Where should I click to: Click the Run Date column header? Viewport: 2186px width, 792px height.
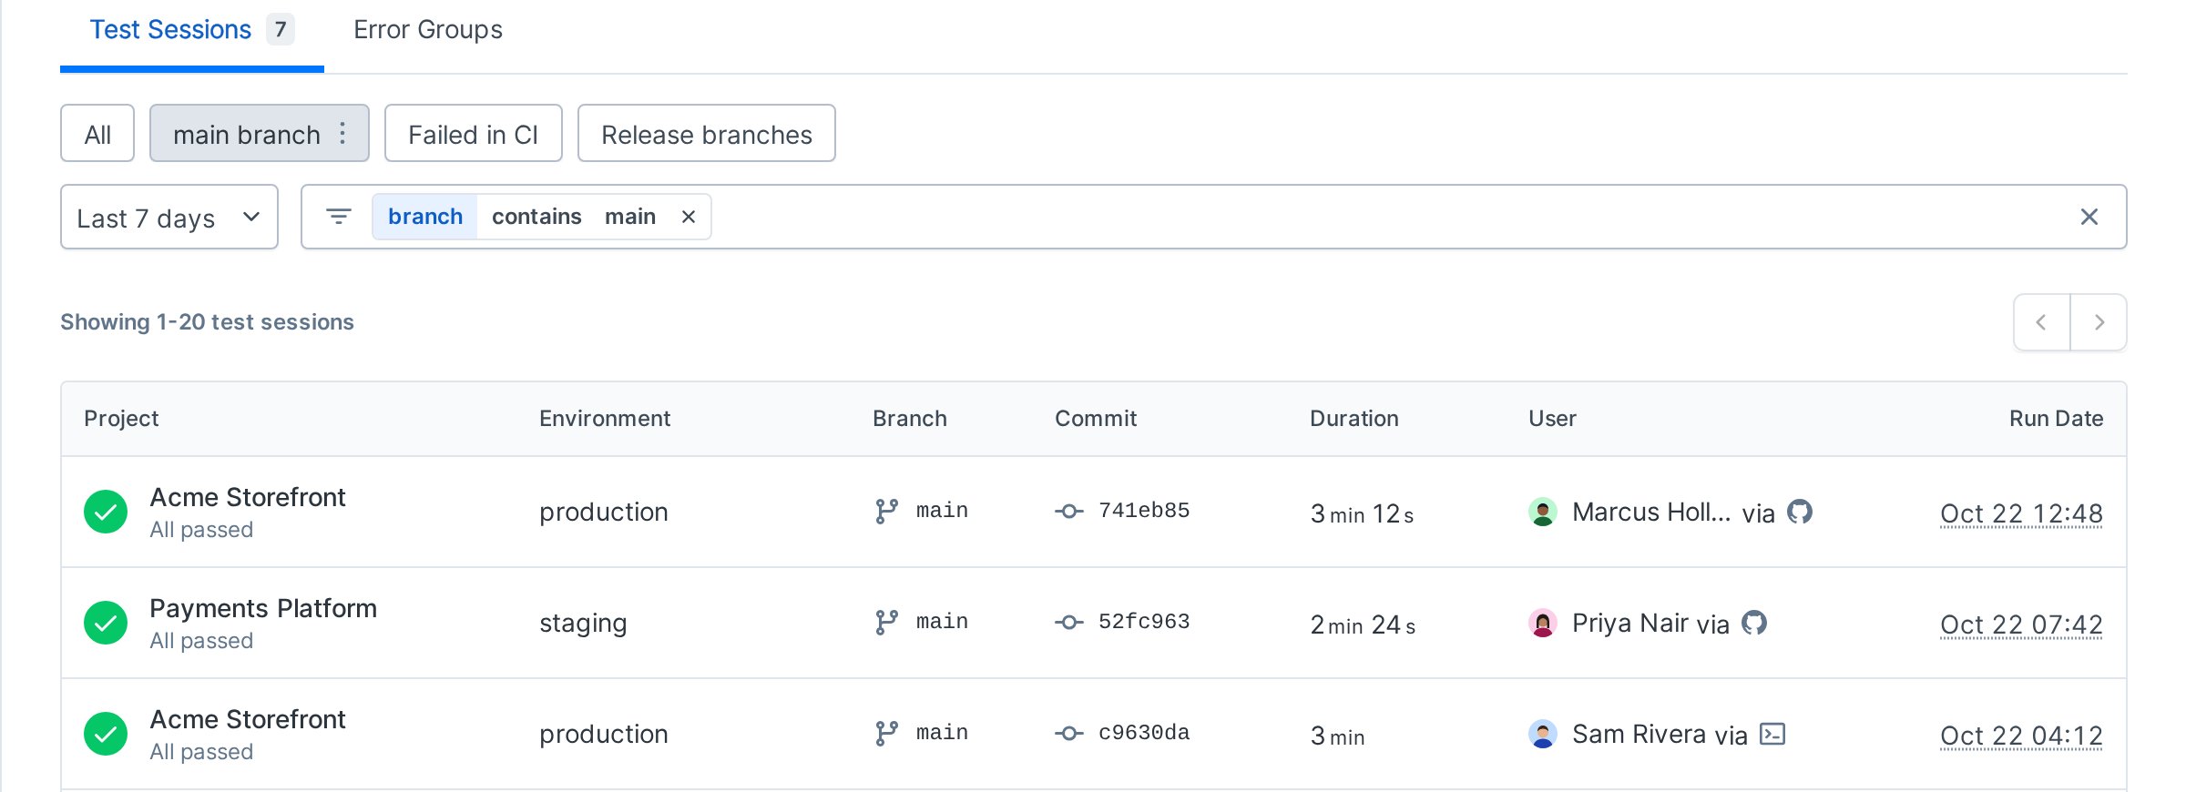point(2056,419)
